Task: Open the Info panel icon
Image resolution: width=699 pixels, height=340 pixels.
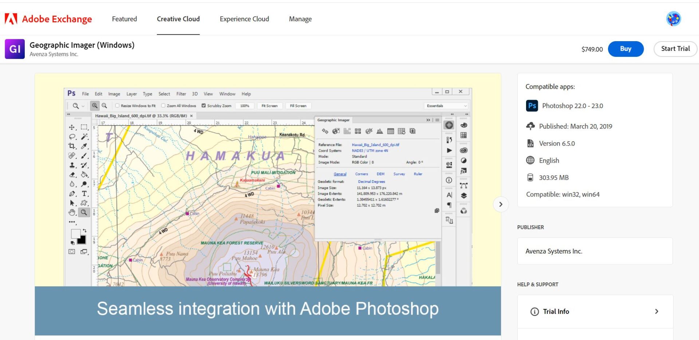Action: (x=449, y=180)
